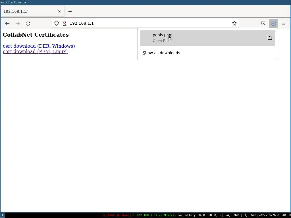Click the 3,3 GiB memory status
Image resolution: width=291 pixels, height=218 pixels.
[x=250, y=215]
